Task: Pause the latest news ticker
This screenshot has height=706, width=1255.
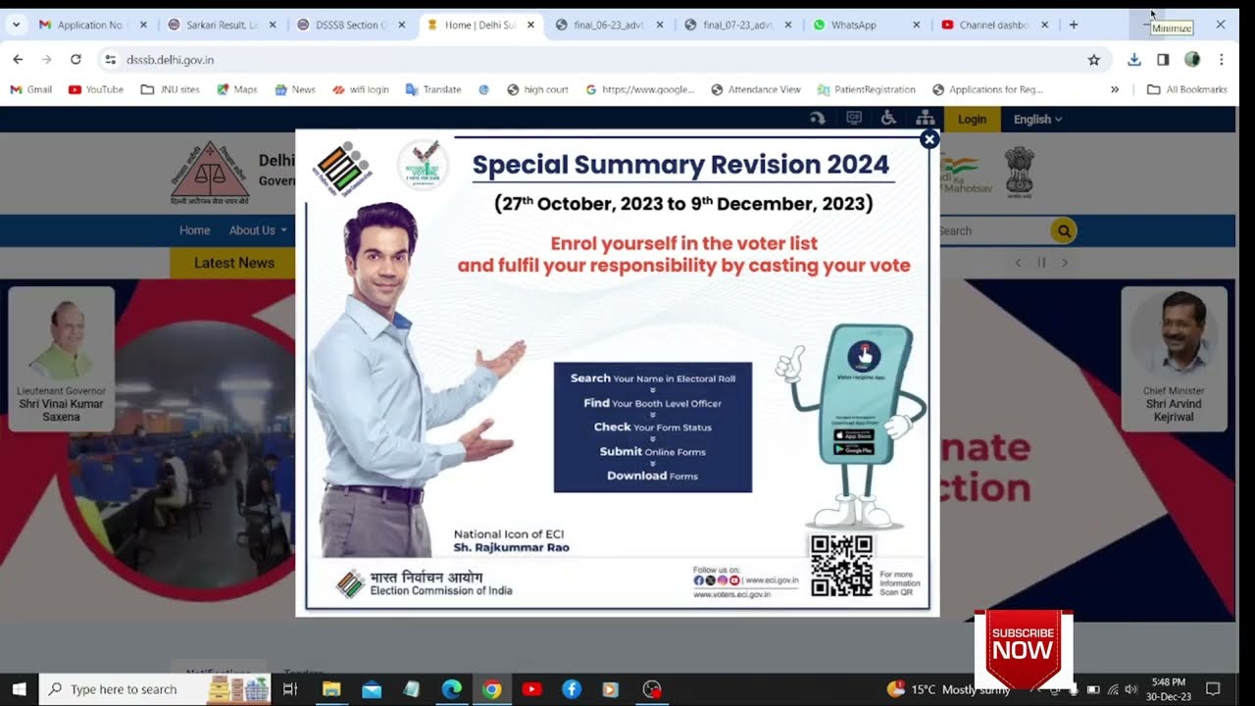Action: pyautogui.click(x=1041, y=263)
